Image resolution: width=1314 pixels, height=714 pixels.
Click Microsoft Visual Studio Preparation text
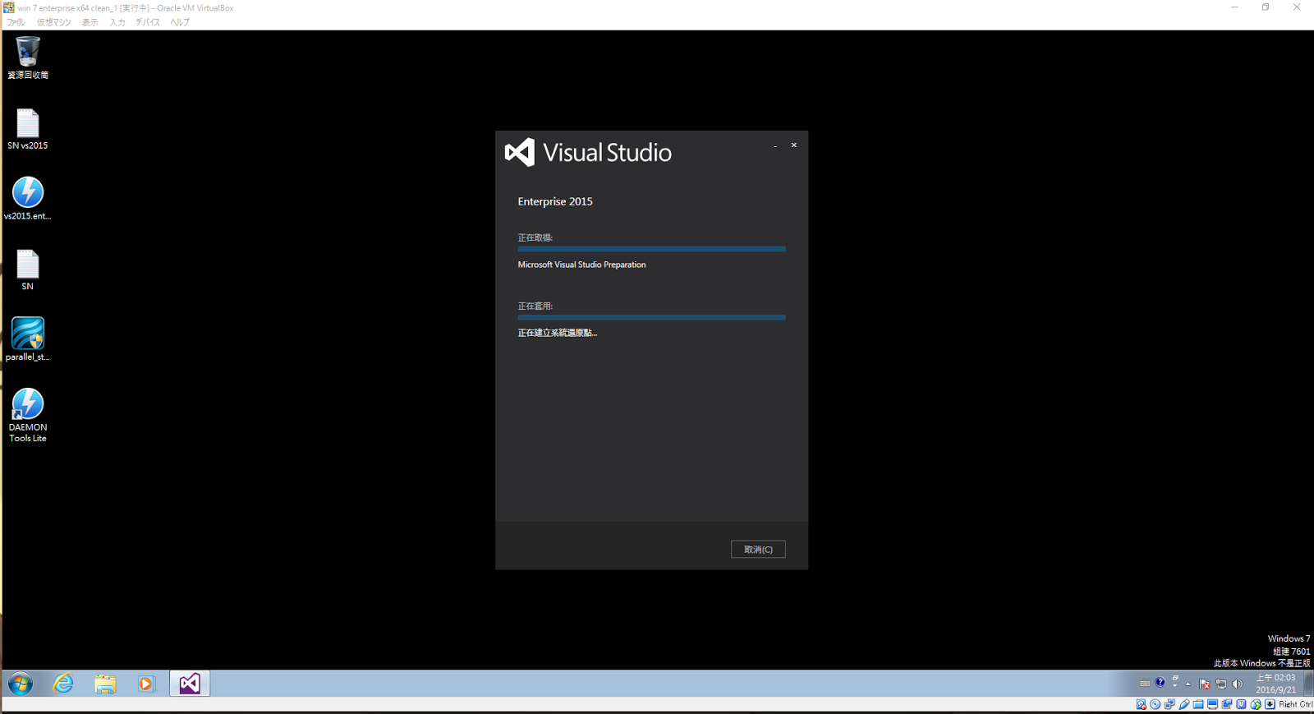pos(581,265)
